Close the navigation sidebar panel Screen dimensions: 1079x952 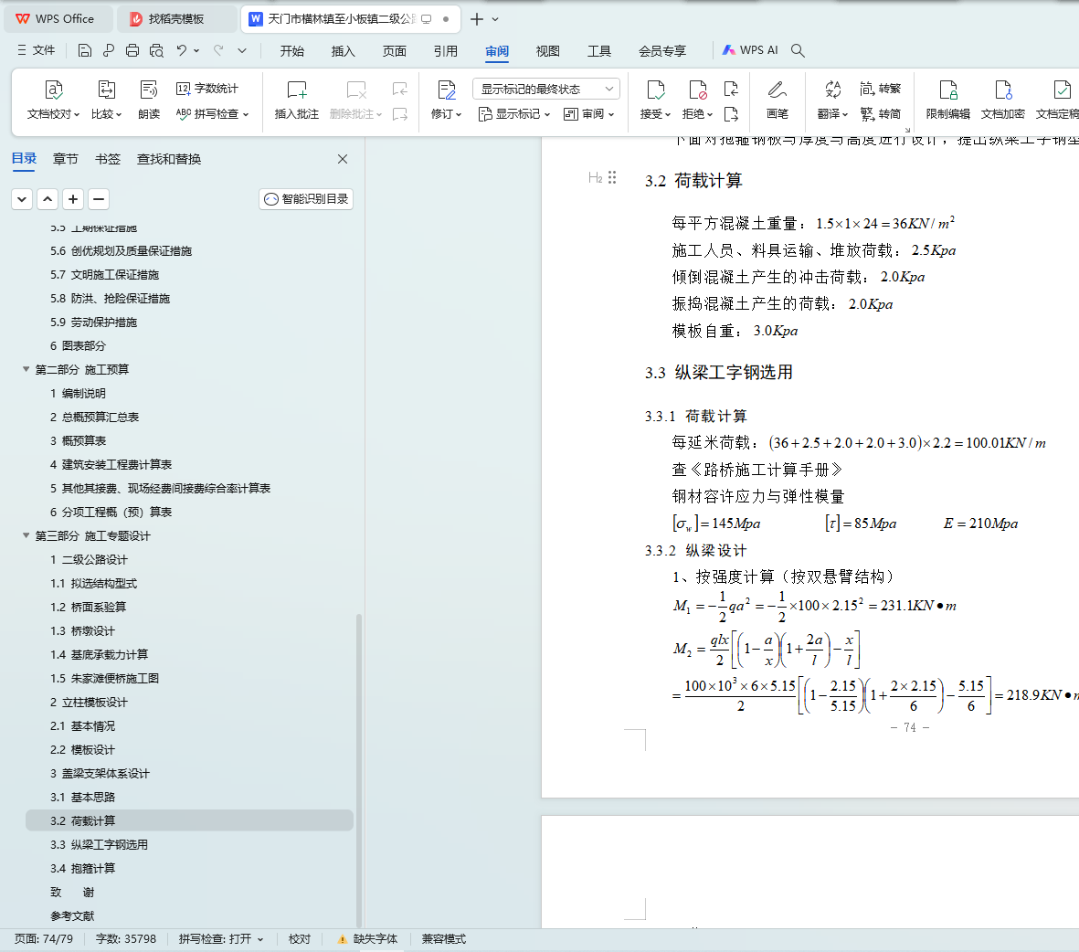tap(343, 159)
